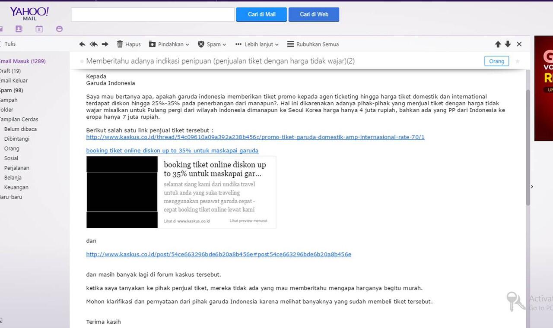This screenshot has width=553, height=328.
Task: Focus the mail search field
Action: [x=153, y=14]
